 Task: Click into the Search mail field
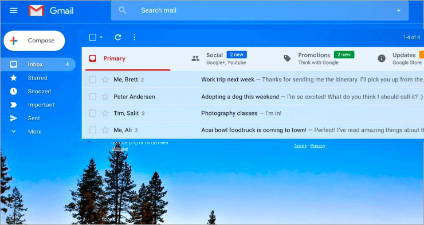coord(260,10)
